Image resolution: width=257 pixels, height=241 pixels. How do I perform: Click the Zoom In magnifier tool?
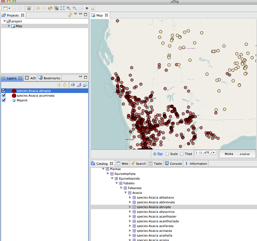69,8
